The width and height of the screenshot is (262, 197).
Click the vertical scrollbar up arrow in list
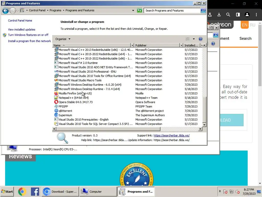tap(204, 45)
